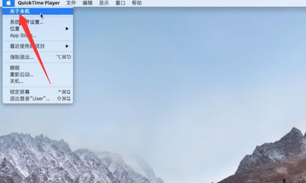Viewport: 306px width, 183px height.
Task: Open App Store… from the menu
Action: coord(38,35)
